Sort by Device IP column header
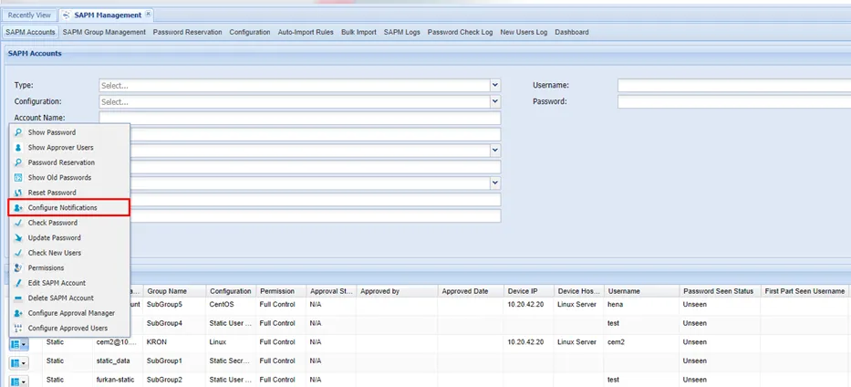 click(x=529, y=291)
